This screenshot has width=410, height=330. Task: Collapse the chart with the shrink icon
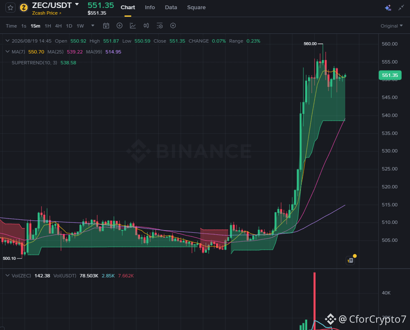[401, 8]
